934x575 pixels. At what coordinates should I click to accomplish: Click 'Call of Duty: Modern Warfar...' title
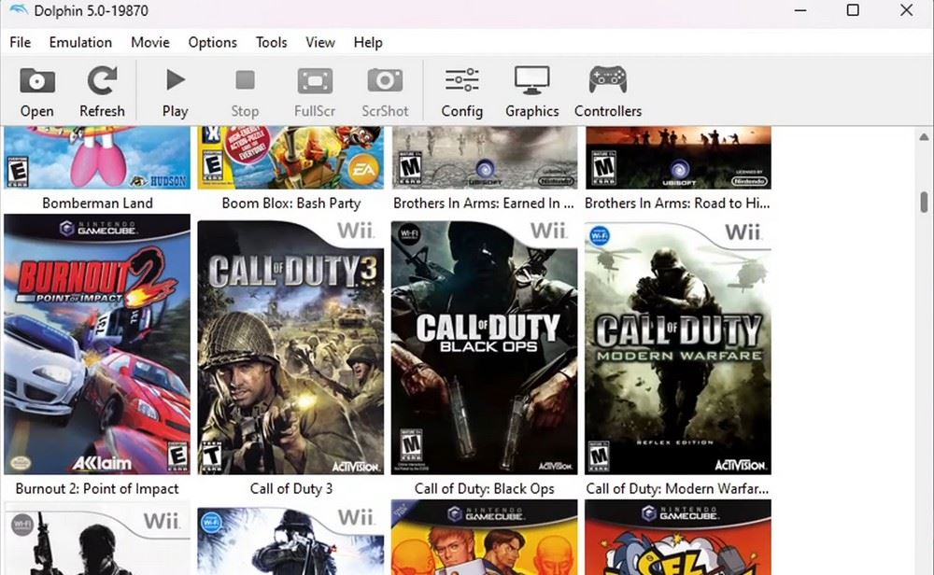pyautogui.click(x=677, y=489)
